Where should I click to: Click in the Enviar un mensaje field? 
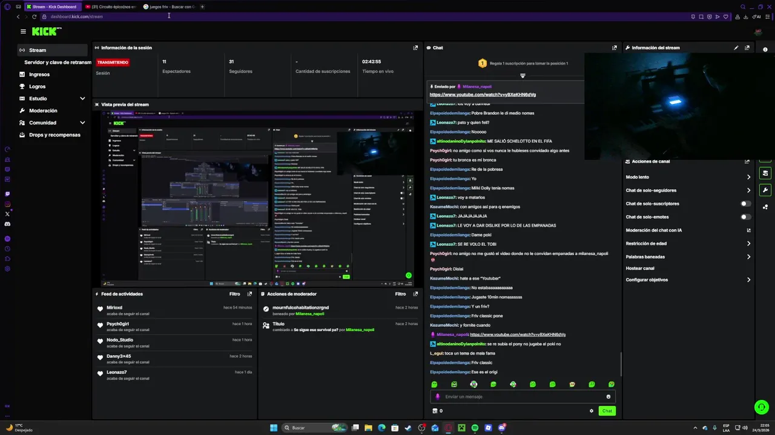tap(523, 397)
